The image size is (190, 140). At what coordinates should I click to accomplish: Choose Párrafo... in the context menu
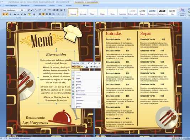(86, 85)
